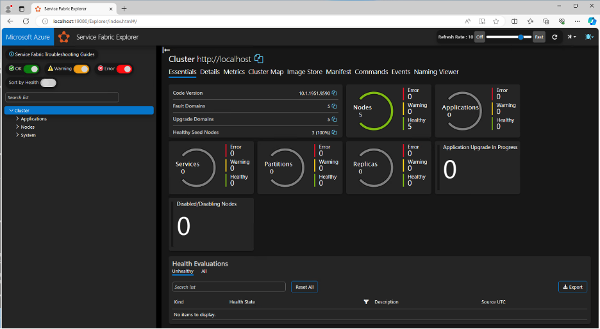The height and width of the screenshot is (329, 600).
Task: Open the browser split screen icon
Action: point(515,21)
